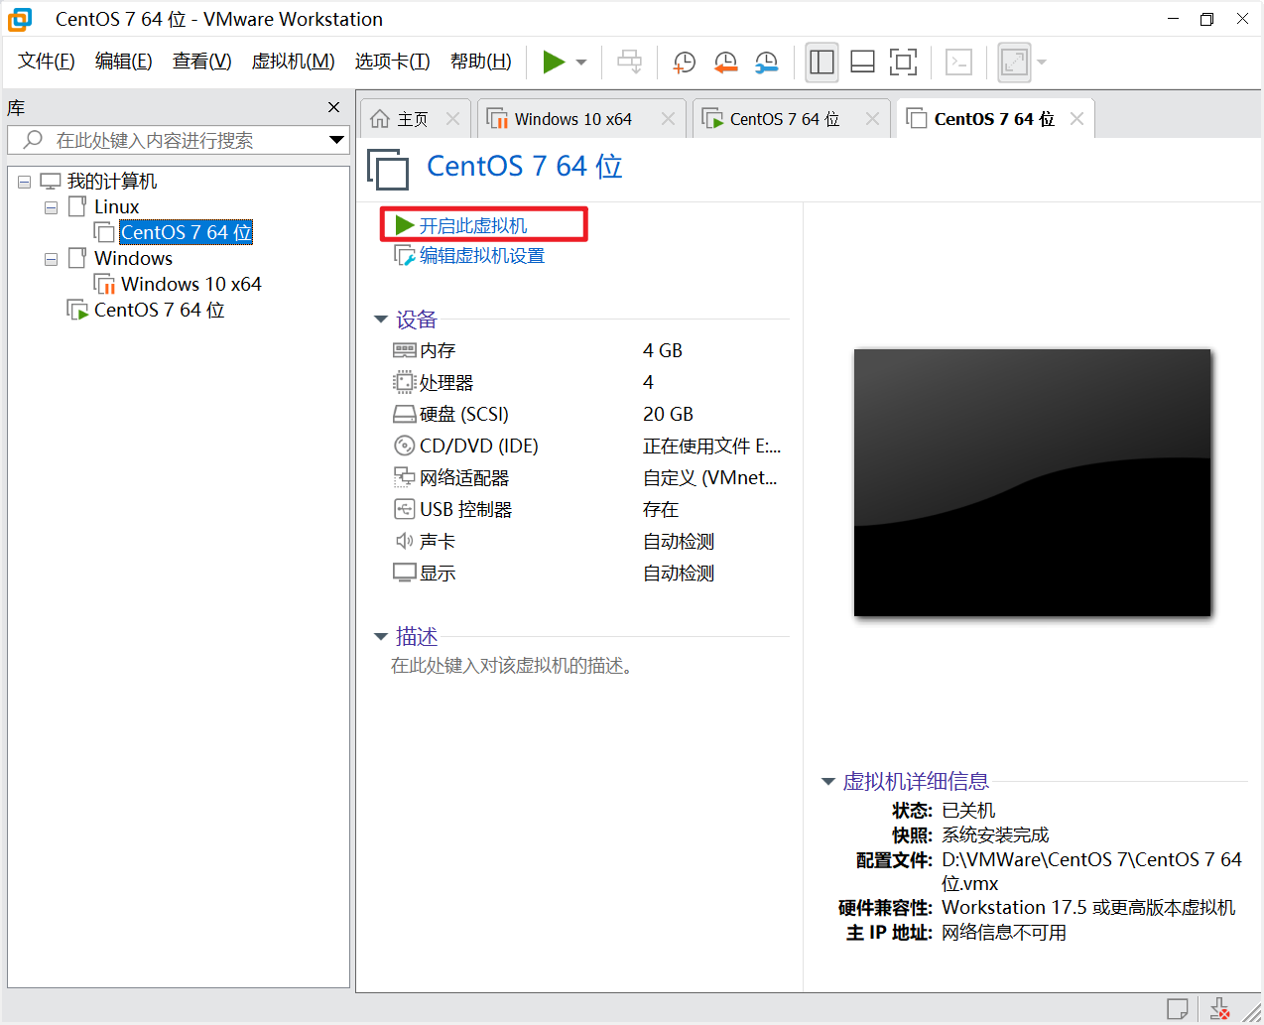Viewport: 1264px width, 1025px height.
Task: Click the status bar disconnected device icon
Action: click(x=1219, y=1009)
